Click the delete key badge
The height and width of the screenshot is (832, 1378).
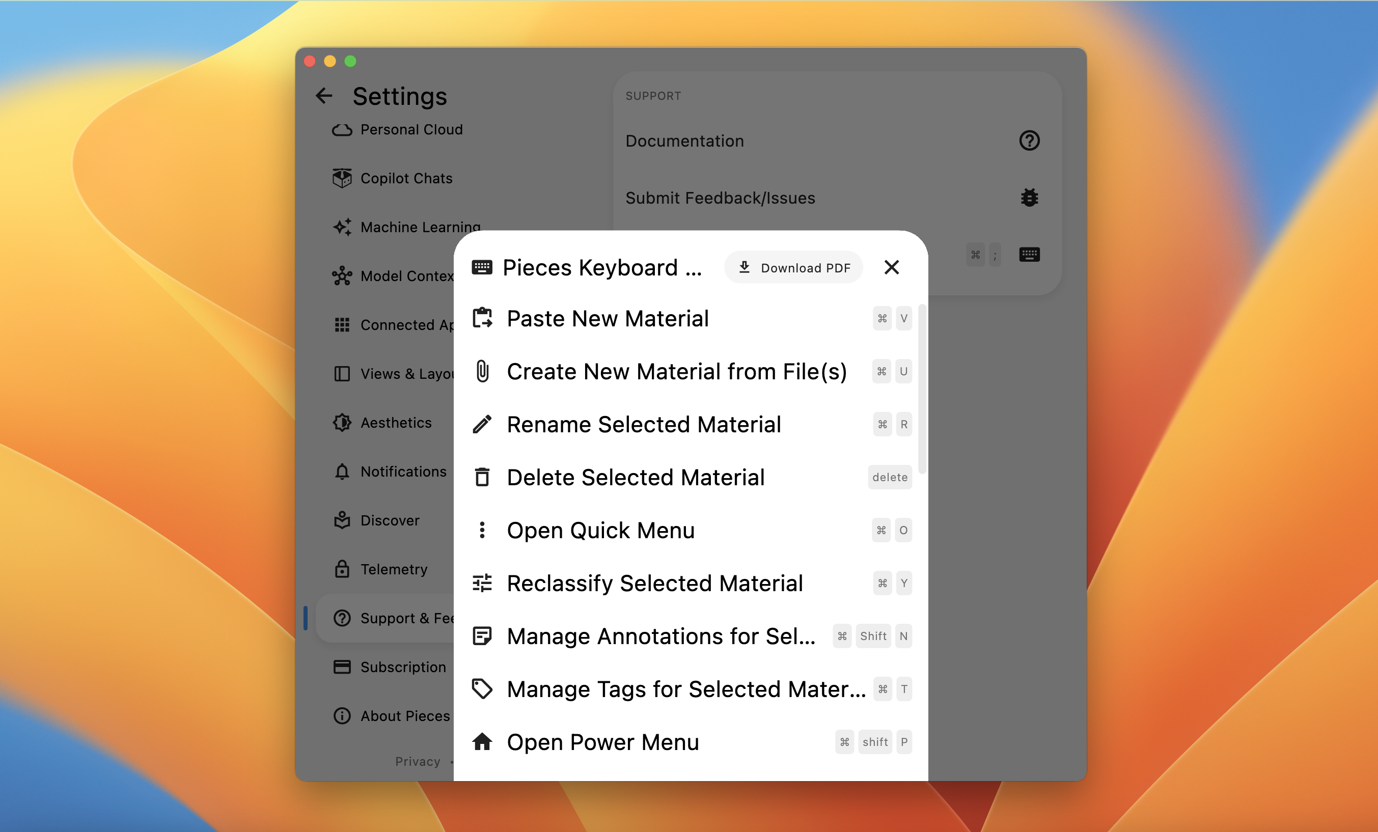tap(889, 477)
